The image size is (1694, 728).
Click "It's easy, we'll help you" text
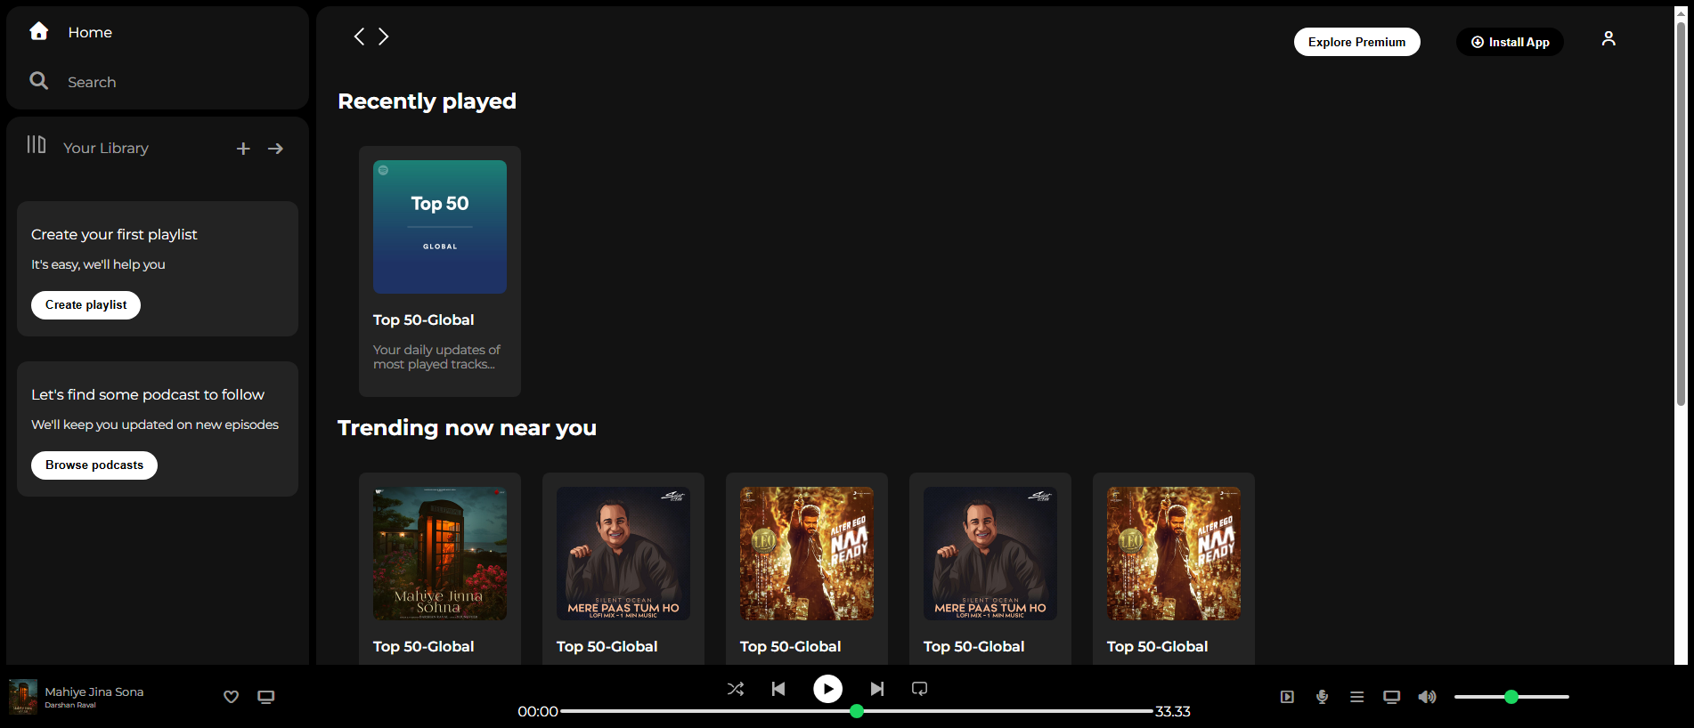pyautogui.click(x=98, y=264)
